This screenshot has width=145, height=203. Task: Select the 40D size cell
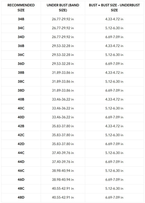[x=21, y=117]
